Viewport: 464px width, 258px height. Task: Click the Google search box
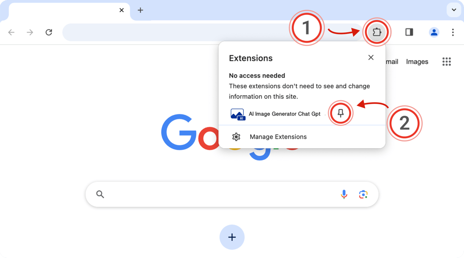point(232,195)
